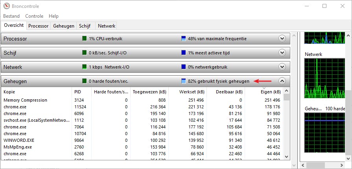The height and width of the screenshot is (169, 352).
Task: Open the Controle menu
Action: 34,16
